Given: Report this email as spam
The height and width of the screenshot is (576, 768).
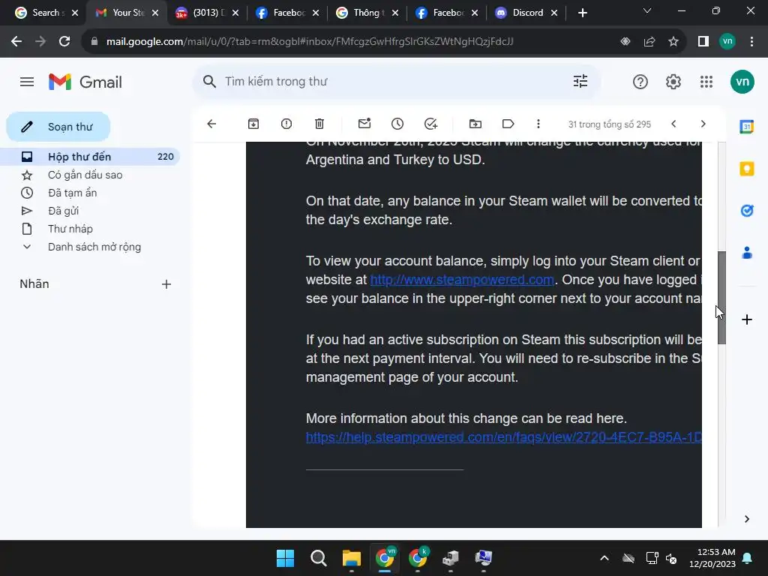Looking at the screenshot, I should 286,124.
